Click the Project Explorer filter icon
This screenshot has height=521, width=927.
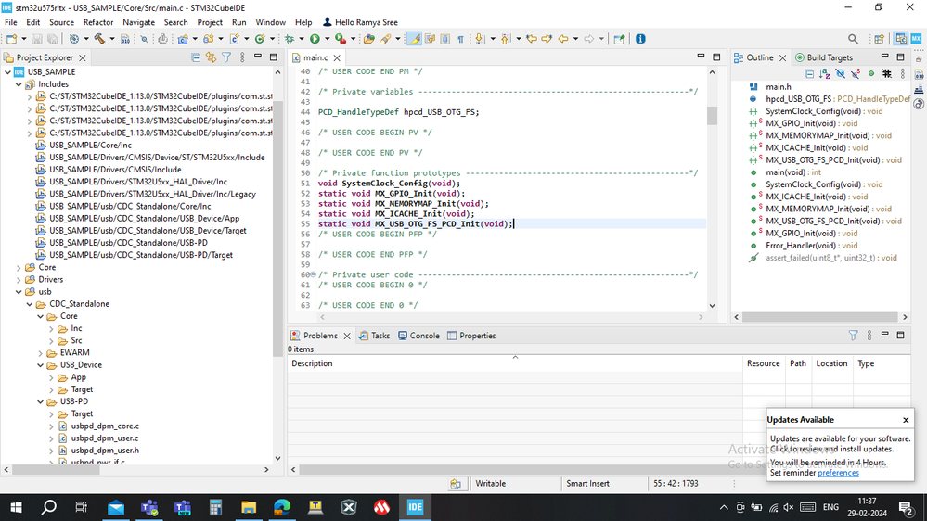pos(226,57)
